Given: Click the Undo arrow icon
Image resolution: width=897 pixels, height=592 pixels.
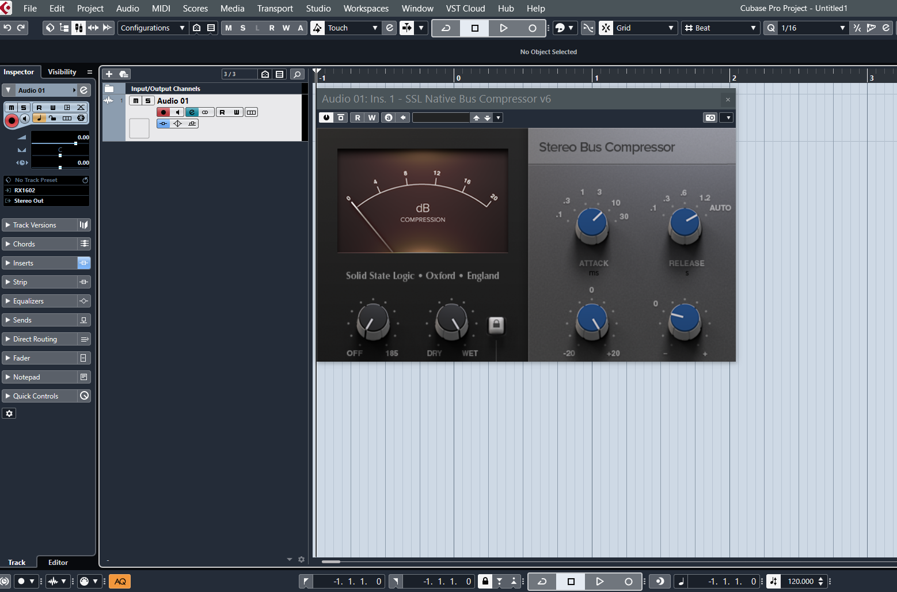Looking at the screenshot, I should [7, 28].
